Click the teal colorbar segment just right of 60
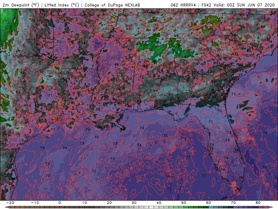The width and height of the screenshot is (278, 209). [x=211, y=207]
